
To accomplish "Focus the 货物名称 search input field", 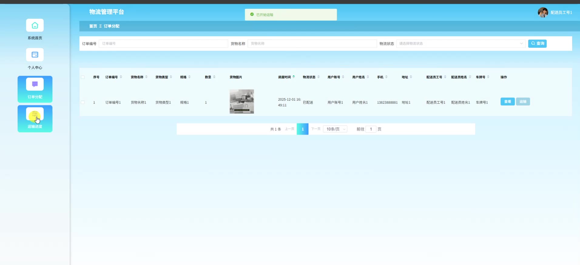I will [x=312, y=44].
